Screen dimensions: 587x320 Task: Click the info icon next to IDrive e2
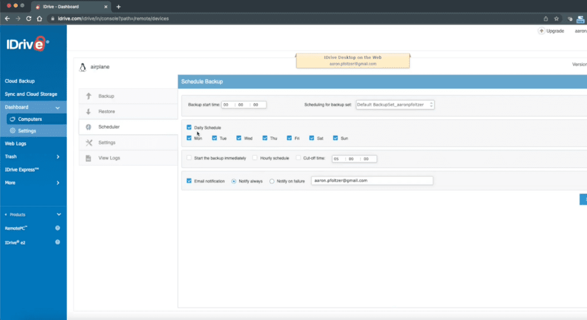[x=58, y=242]
